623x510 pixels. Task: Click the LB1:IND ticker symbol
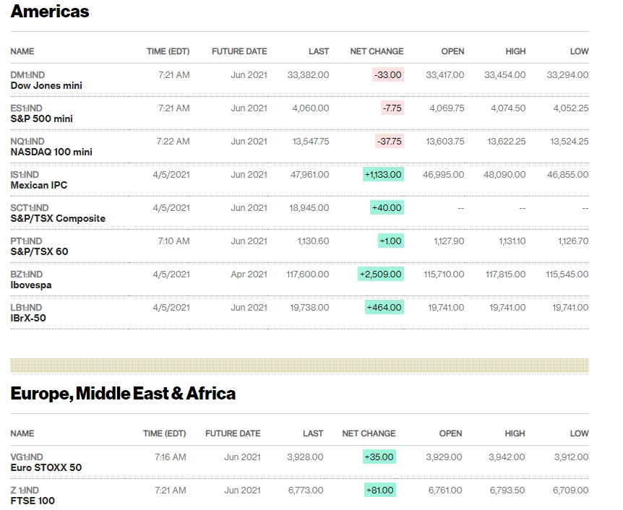pos(26,308)
